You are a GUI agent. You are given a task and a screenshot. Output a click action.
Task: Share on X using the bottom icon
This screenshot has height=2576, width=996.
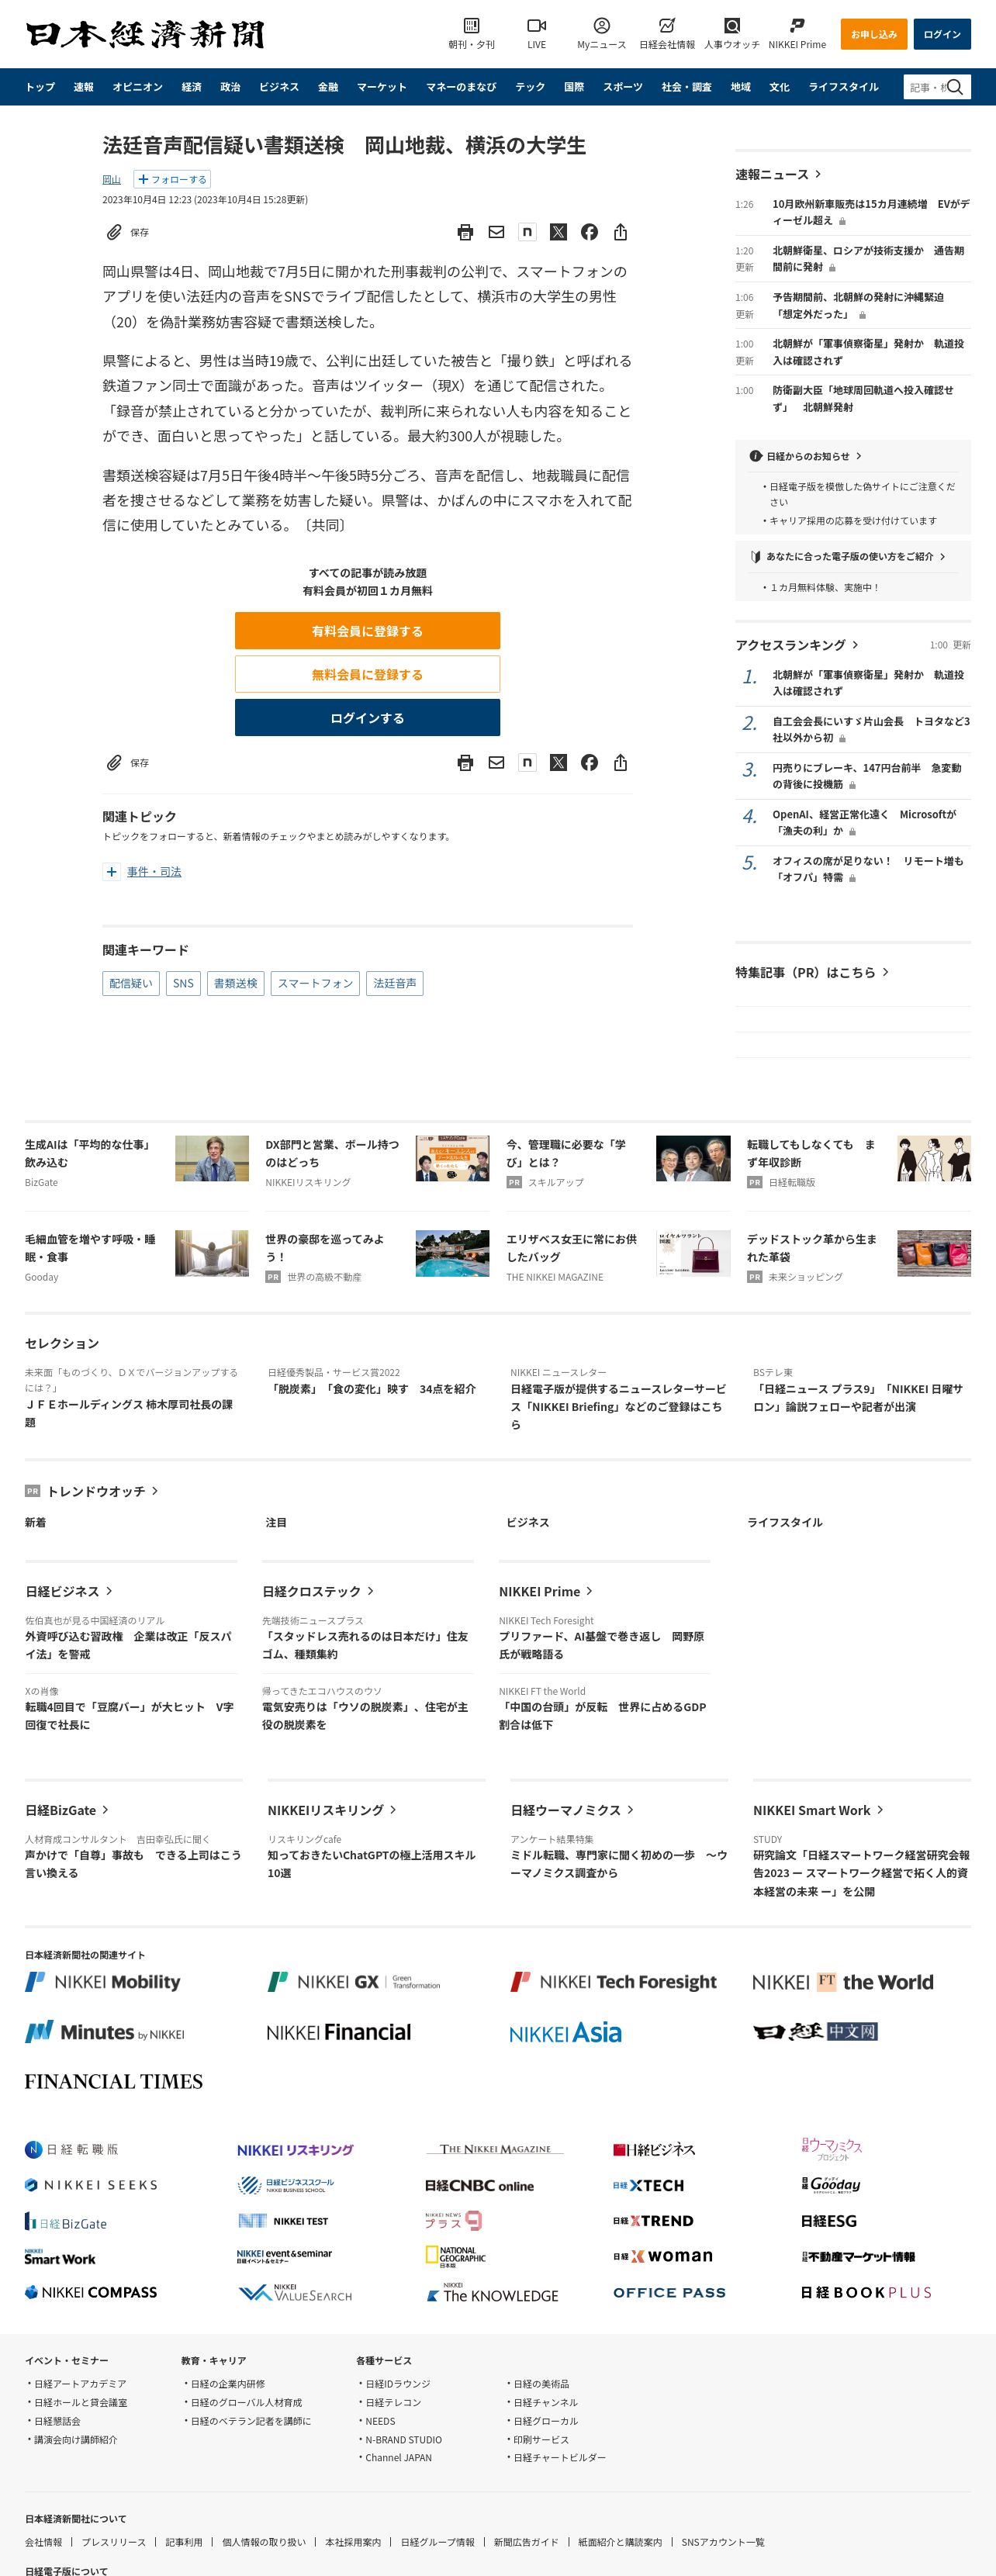click(558, 763)
